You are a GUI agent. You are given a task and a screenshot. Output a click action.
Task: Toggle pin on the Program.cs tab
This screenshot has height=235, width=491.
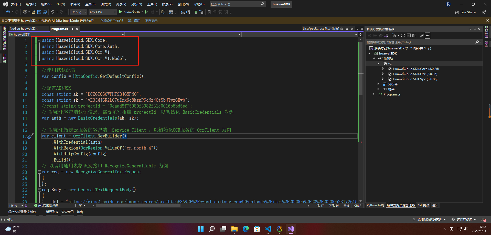coord(72,29)
